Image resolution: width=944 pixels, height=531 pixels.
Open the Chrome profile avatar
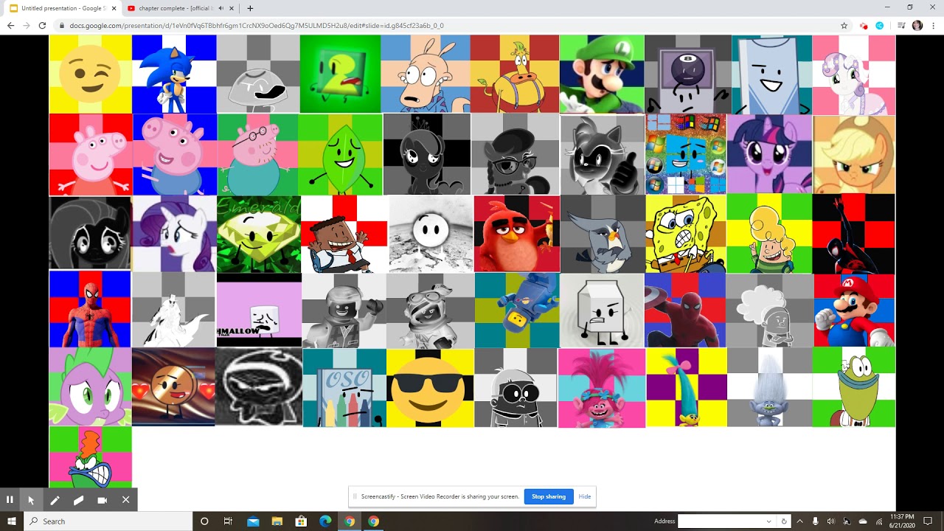(917, 25)
